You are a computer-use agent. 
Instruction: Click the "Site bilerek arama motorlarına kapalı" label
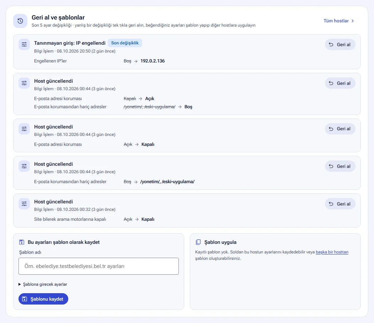70,219
